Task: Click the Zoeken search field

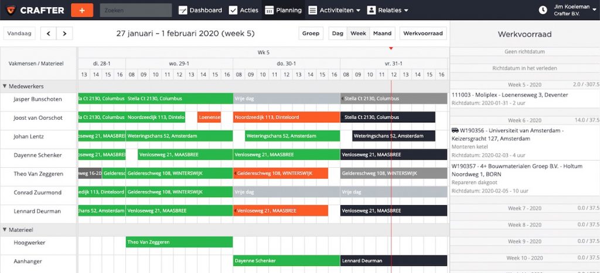Action: pos(136,11)
